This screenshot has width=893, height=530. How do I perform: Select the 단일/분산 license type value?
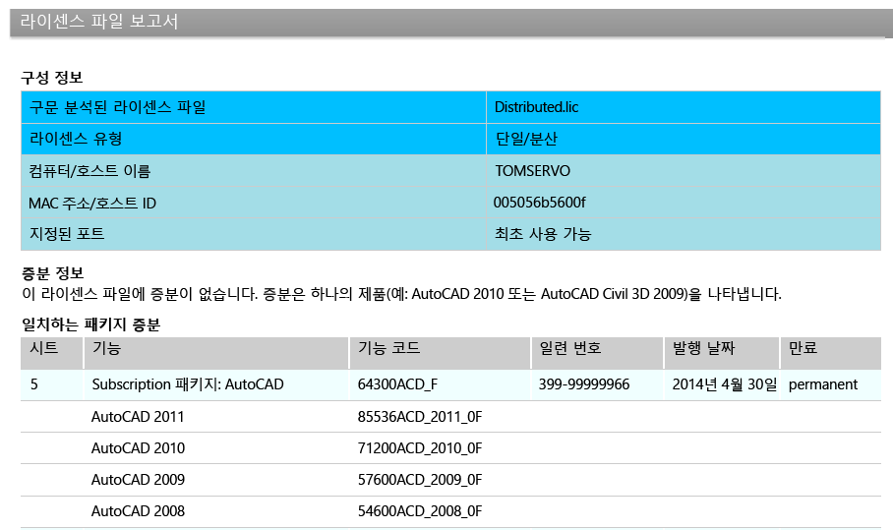[525, 139]
